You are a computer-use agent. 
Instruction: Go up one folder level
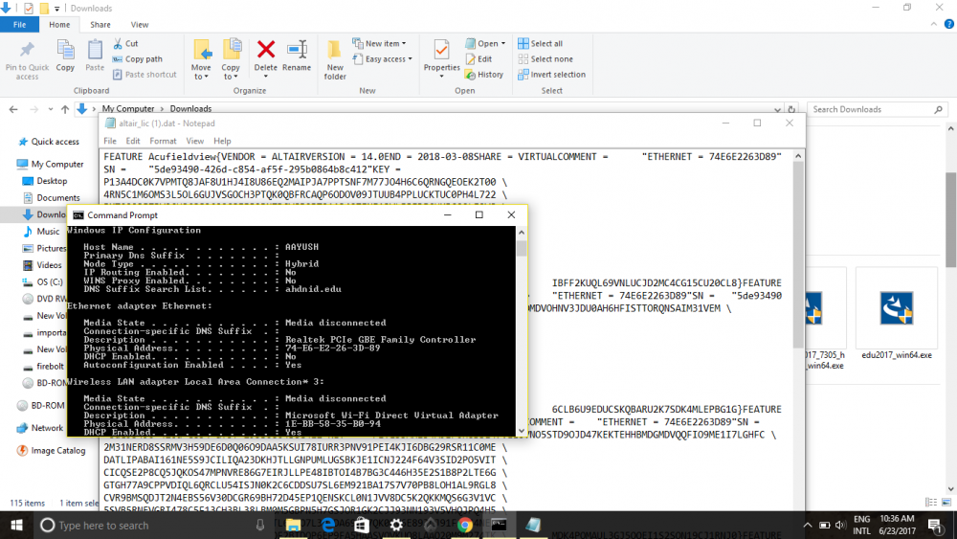65,109
